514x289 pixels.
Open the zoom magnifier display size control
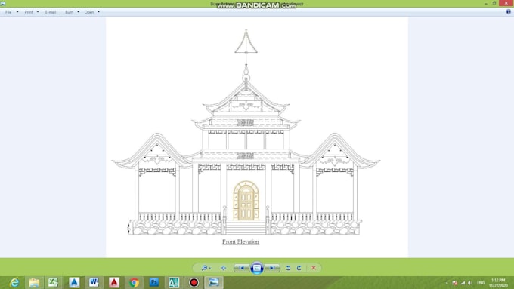pyautogui.click(x=205, y=268)
